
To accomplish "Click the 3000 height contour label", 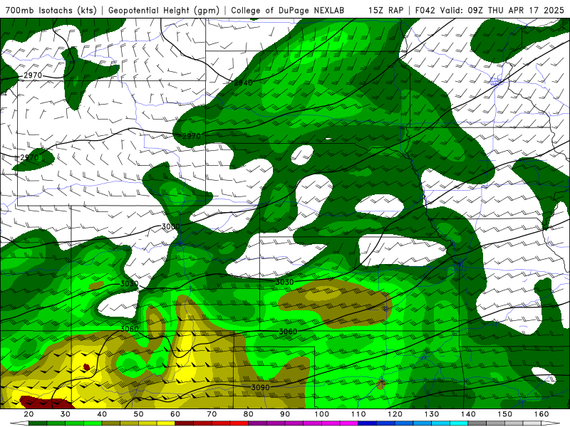I will pyautogui.click(x=170, y=226).
